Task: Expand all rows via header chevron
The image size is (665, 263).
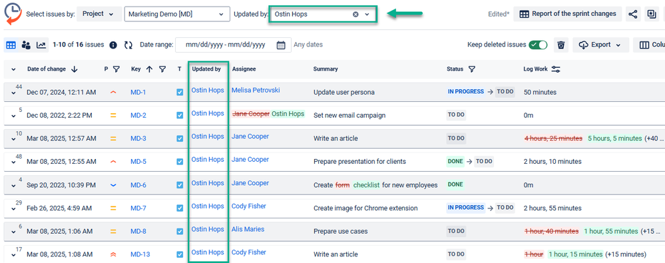Action: pos(13,69)
